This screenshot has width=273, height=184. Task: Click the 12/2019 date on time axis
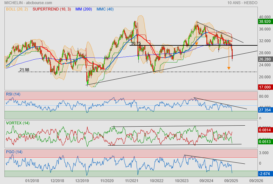pos(82,181)
